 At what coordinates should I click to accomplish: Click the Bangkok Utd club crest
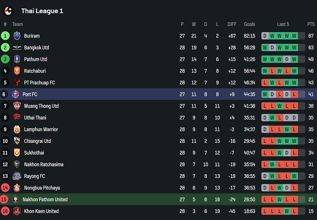click(17, 47)
